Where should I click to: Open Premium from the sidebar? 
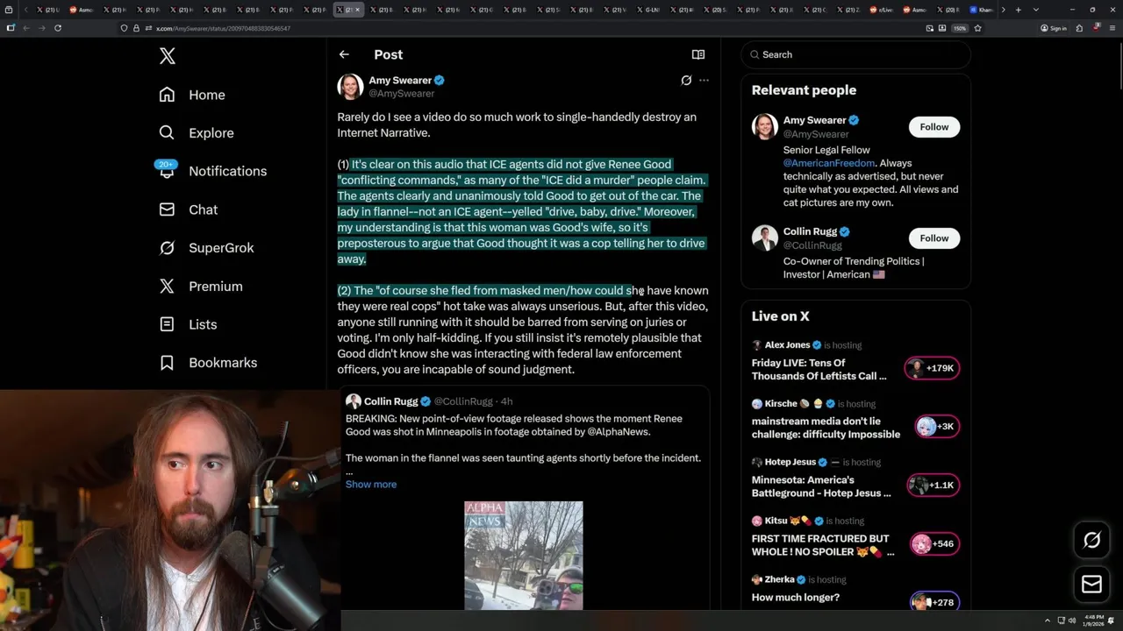(200, 287)
